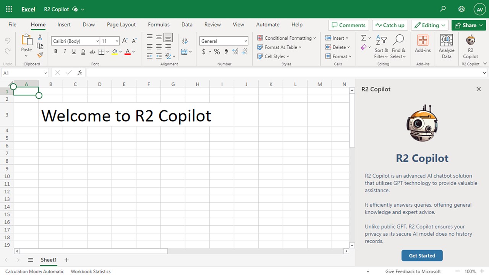Switch to the Data tab
The height and width of the screenshot is (275, 489).
(187, 24)
